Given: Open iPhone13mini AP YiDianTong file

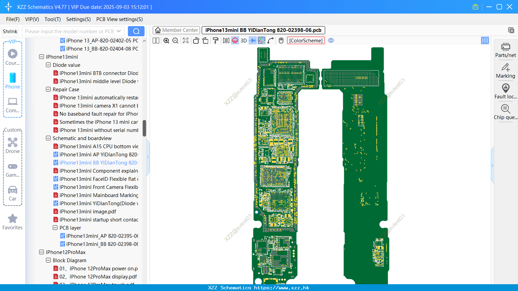Looking at the screenshot, I should [96, 154].
